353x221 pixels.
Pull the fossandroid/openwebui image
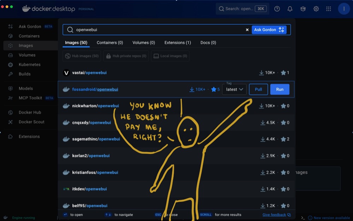pyautogui.click(x=258, y=89)
